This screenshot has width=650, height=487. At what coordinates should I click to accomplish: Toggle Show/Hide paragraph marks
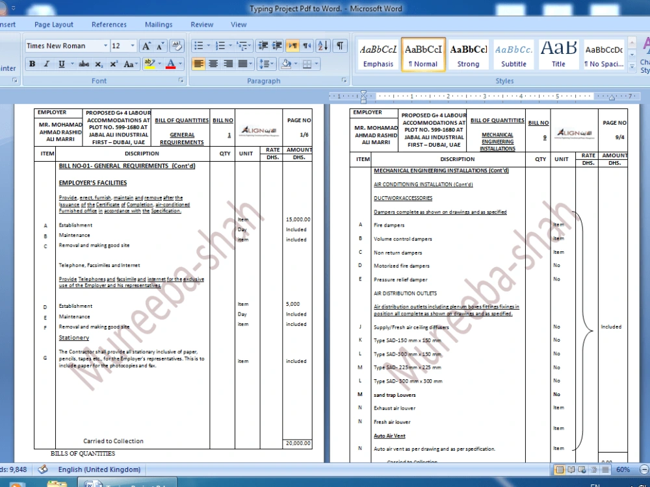339,45
